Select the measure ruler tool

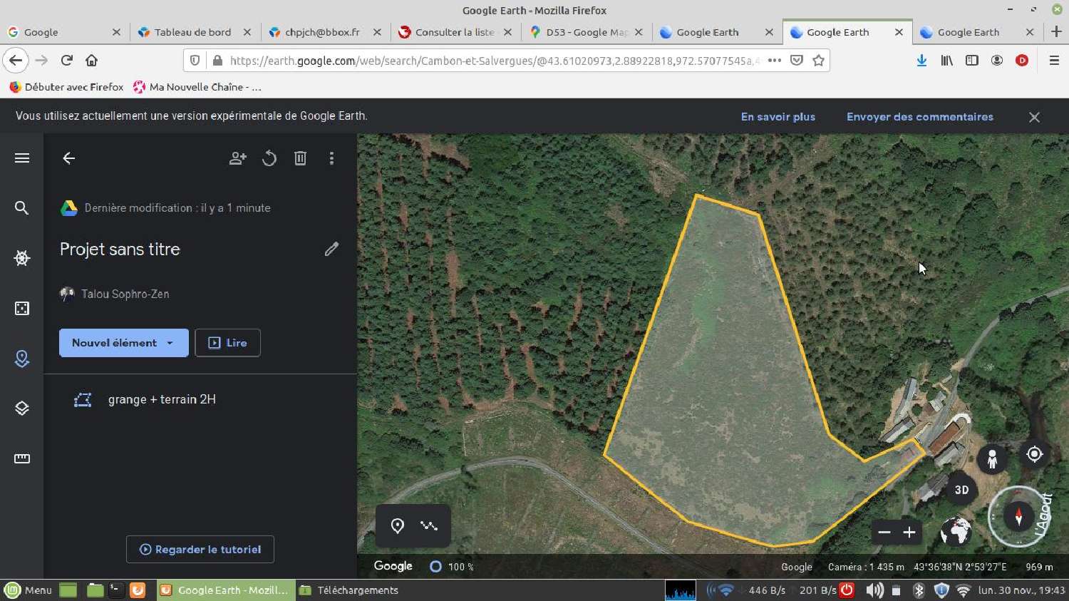(x=22, y=458)
